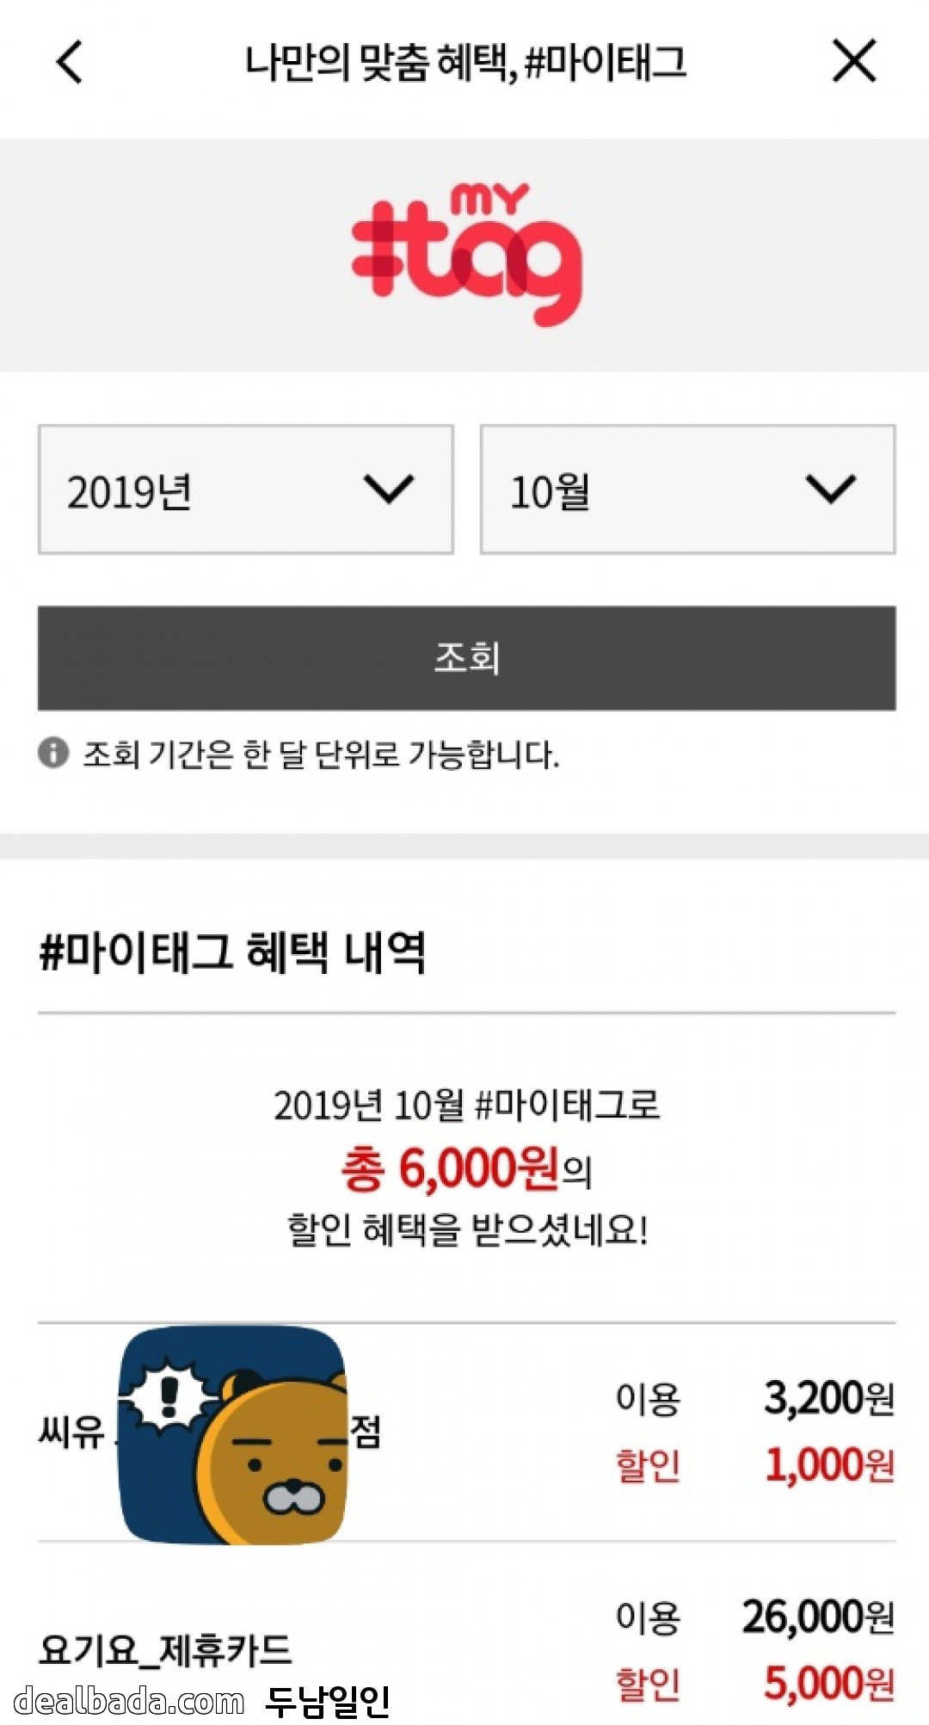Viewport: 929px width, 1725px height.
Task: Close the #마이태그 page with X
Action: click(854, 62)
